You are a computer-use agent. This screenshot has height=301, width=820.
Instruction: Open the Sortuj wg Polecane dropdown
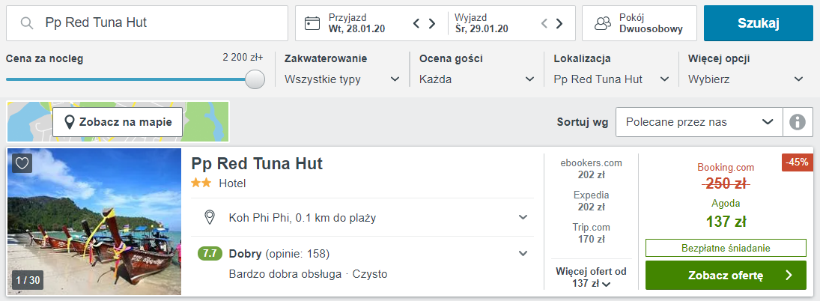(x=699, y=122)
